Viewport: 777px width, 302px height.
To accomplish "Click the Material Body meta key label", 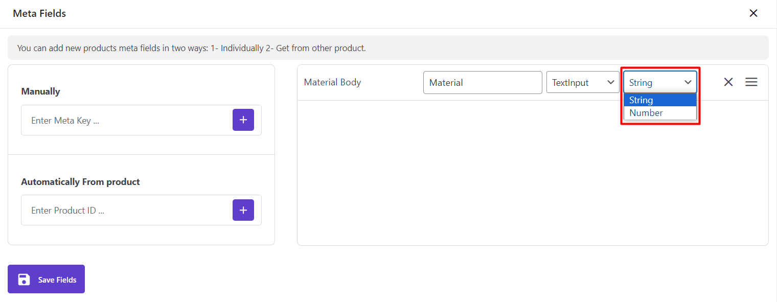I will pos(332,82).
